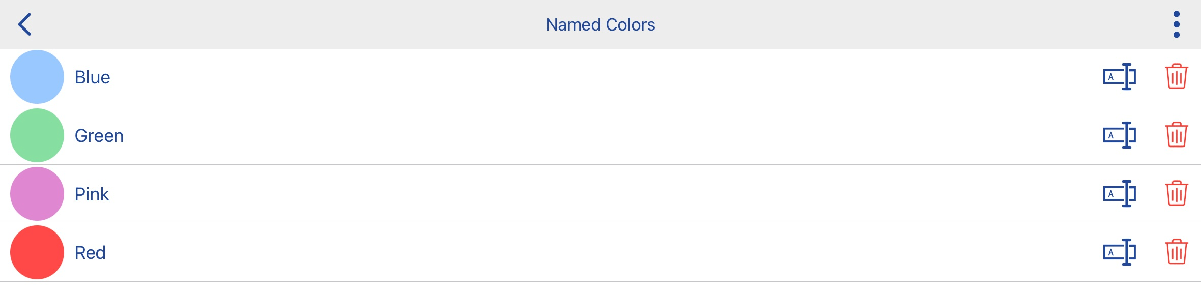Choose the Red list label
The image size is (1201, 291).
(x=90, y=253)
